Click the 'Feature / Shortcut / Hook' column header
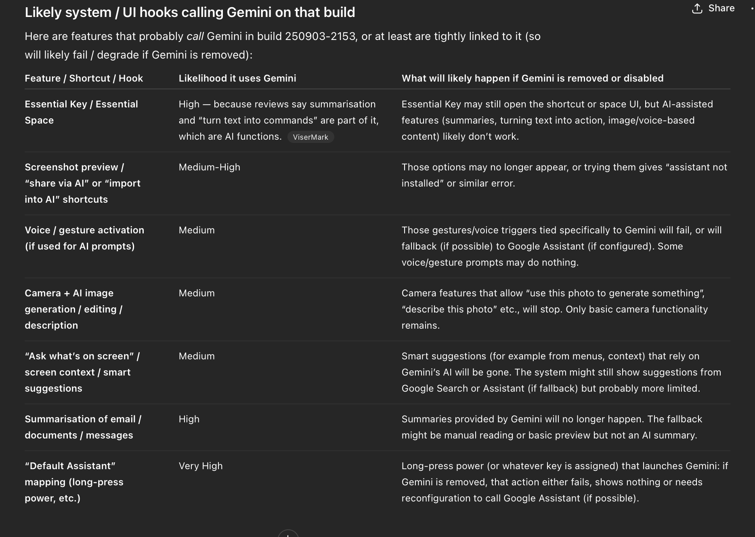The image size is (755, 537). tap(84, 78)
